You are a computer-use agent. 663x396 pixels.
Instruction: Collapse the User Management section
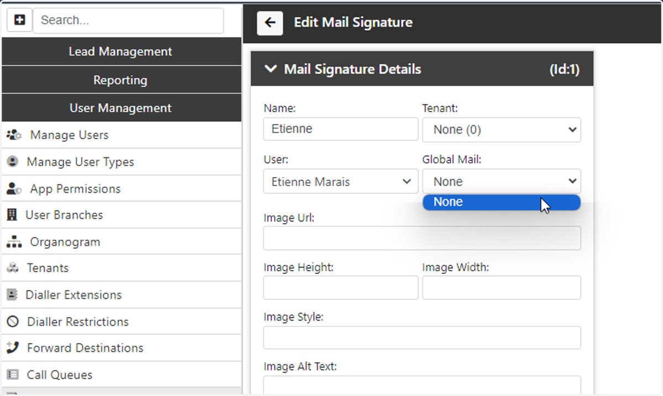point(122,108)
